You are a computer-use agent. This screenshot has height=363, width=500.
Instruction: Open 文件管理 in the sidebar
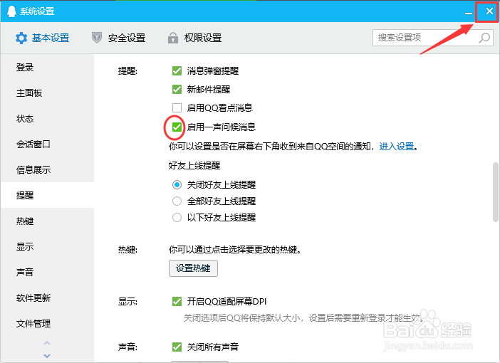click(47, 323)
